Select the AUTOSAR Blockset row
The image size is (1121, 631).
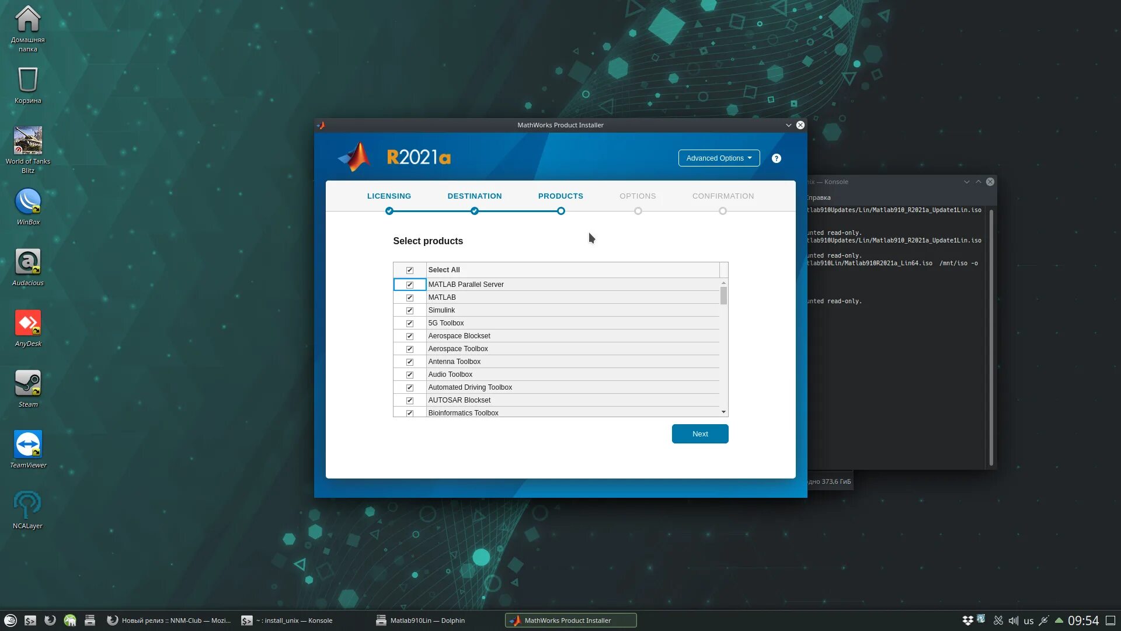556,400
